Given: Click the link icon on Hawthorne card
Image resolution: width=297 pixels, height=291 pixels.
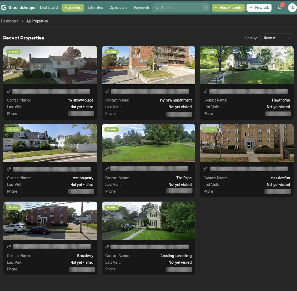Looking at the screenshot, I should pos(206,91).
